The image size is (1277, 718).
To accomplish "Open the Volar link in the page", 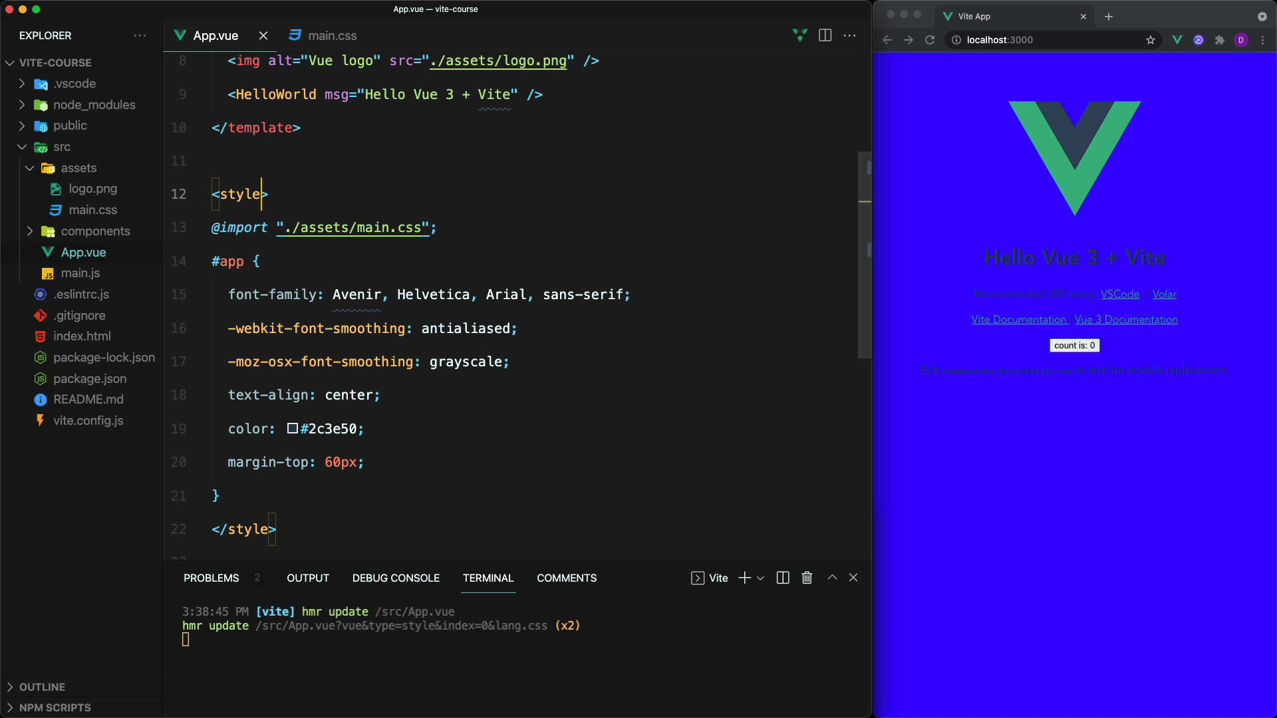I will tap(1164, 294).
